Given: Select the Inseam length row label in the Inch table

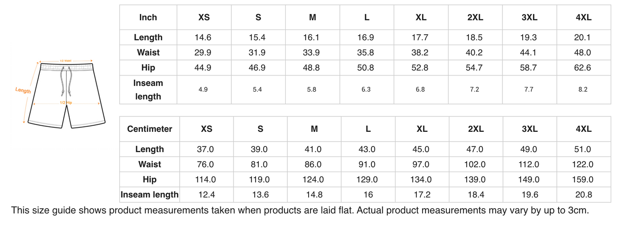Looking at the screenshot, I should (148, 90).
